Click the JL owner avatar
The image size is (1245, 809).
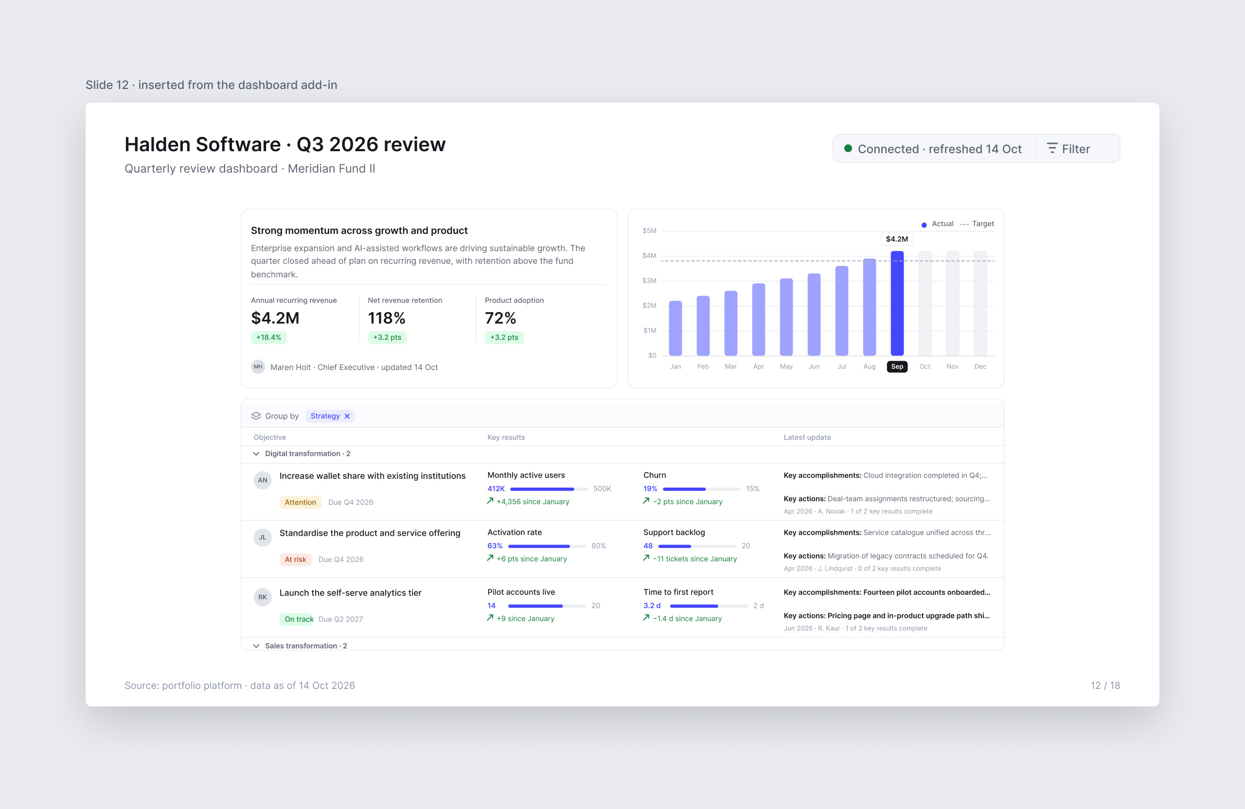coord(263,537)
